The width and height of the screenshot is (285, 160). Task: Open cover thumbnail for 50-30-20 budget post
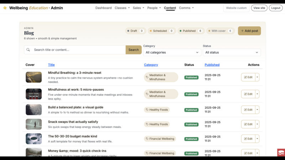33,139
